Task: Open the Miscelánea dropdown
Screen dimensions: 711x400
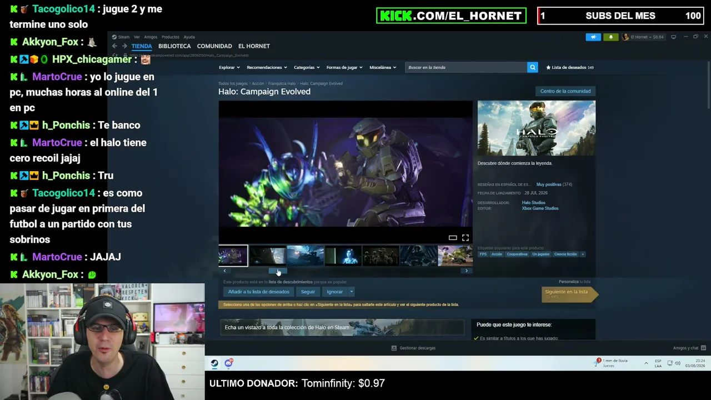Action: pos(383,67)
